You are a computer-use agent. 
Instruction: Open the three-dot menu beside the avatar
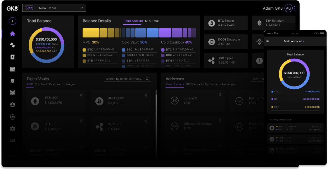pos(295,8)
